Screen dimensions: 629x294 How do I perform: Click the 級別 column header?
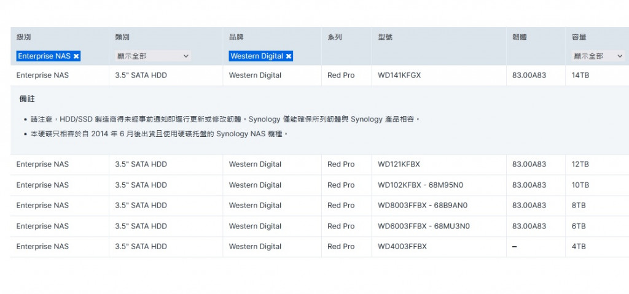point(24,37)
